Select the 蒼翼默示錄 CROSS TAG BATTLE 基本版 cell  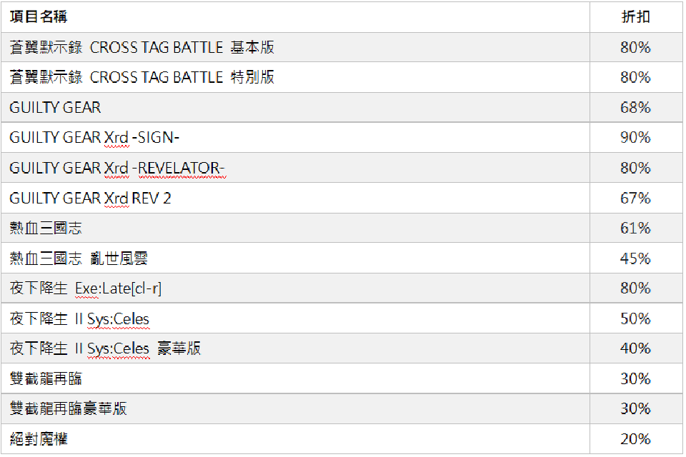[x=142, y=48]
